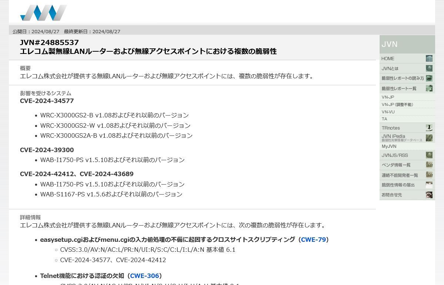Viewport: 444px width, 285px height.
Task: Click the WRC-X3000GS2A-B v1.08 list item
Action: 117,135
